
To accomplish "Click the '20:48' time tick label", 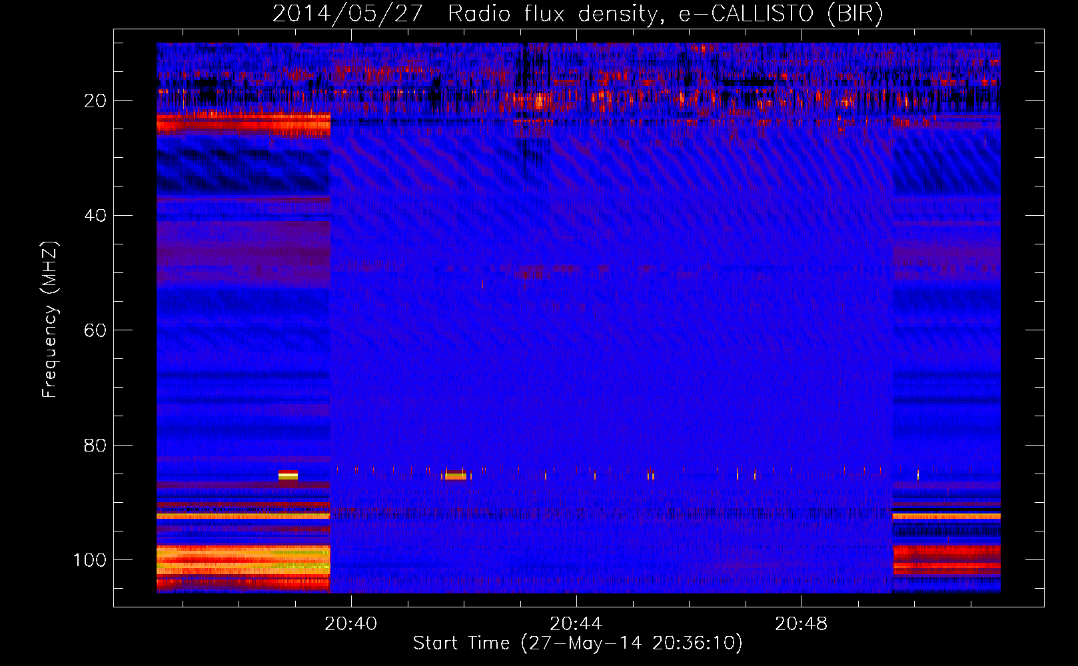I will tap(801, 624).
